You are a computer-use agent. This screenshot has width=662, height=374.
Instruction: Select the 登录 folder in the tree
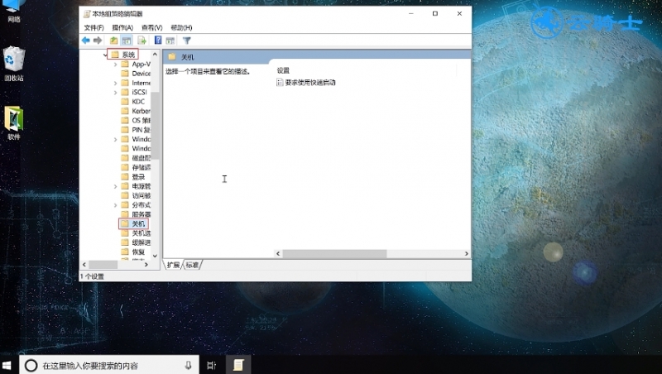coord(133,177)
